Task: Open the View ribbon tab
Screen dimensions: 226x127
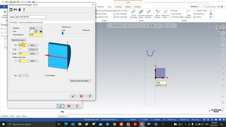Action: [x=109, y=7]
